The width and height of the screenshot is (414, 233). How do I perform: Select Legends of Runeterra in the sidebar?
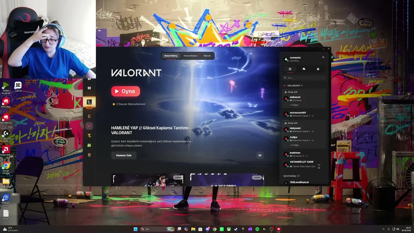tap(89, 155)
